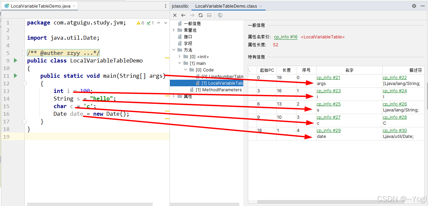Click the save icon in jclasslib toolbar
Image resolution: width=428 pixels, height=206 pixels.
click(209, 15)
